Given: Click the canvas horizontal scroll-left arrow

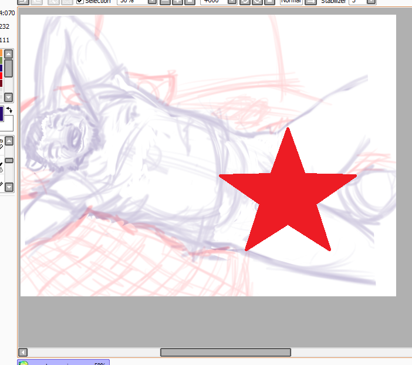Looking at the screenshot, I should pos(23,352).
